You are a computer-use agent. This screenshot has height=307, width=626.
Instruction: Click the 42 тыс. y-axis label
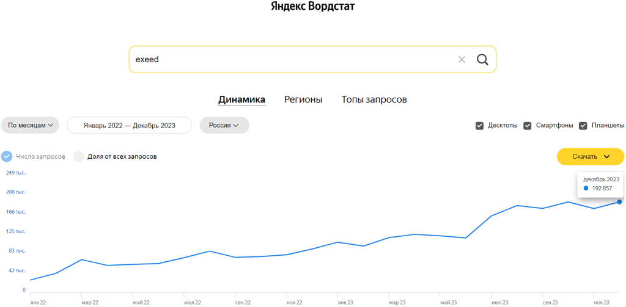17,270
